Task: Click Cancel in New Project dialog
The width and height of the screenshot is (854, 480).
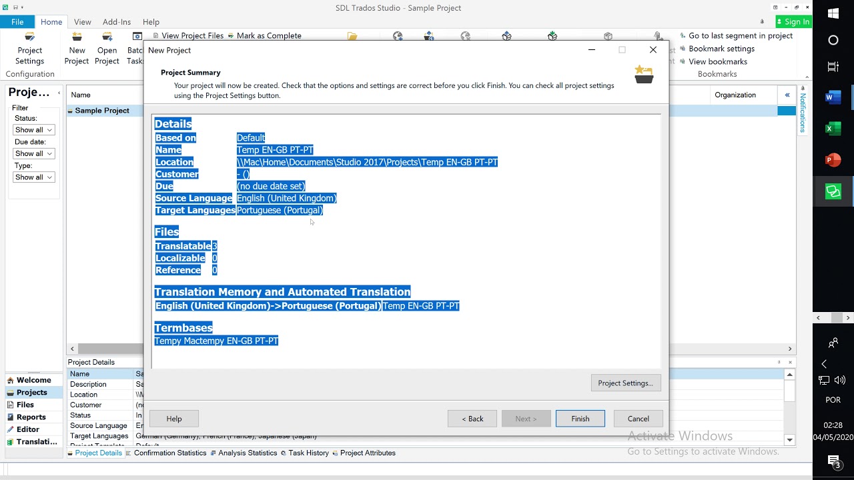Action: click(x=638, y=419)
